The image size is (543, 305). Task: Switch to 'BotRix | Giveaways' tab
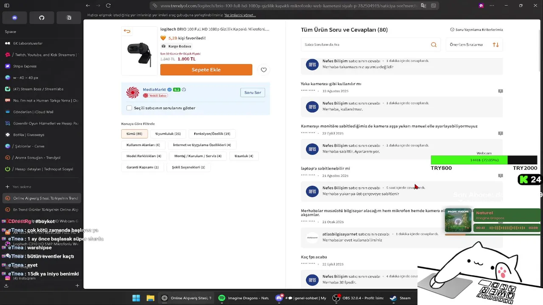(x=41, y=135)
